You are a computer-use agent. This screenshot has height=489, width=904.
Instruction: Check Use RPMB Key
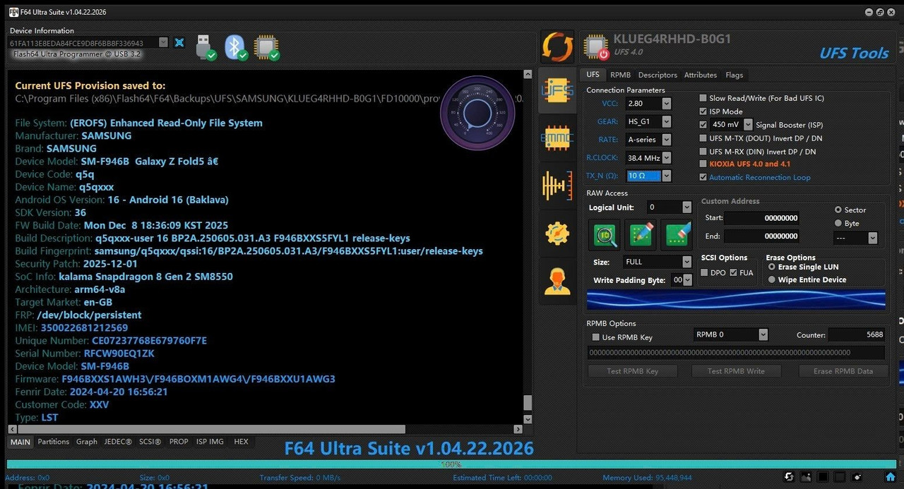[596, 337]
